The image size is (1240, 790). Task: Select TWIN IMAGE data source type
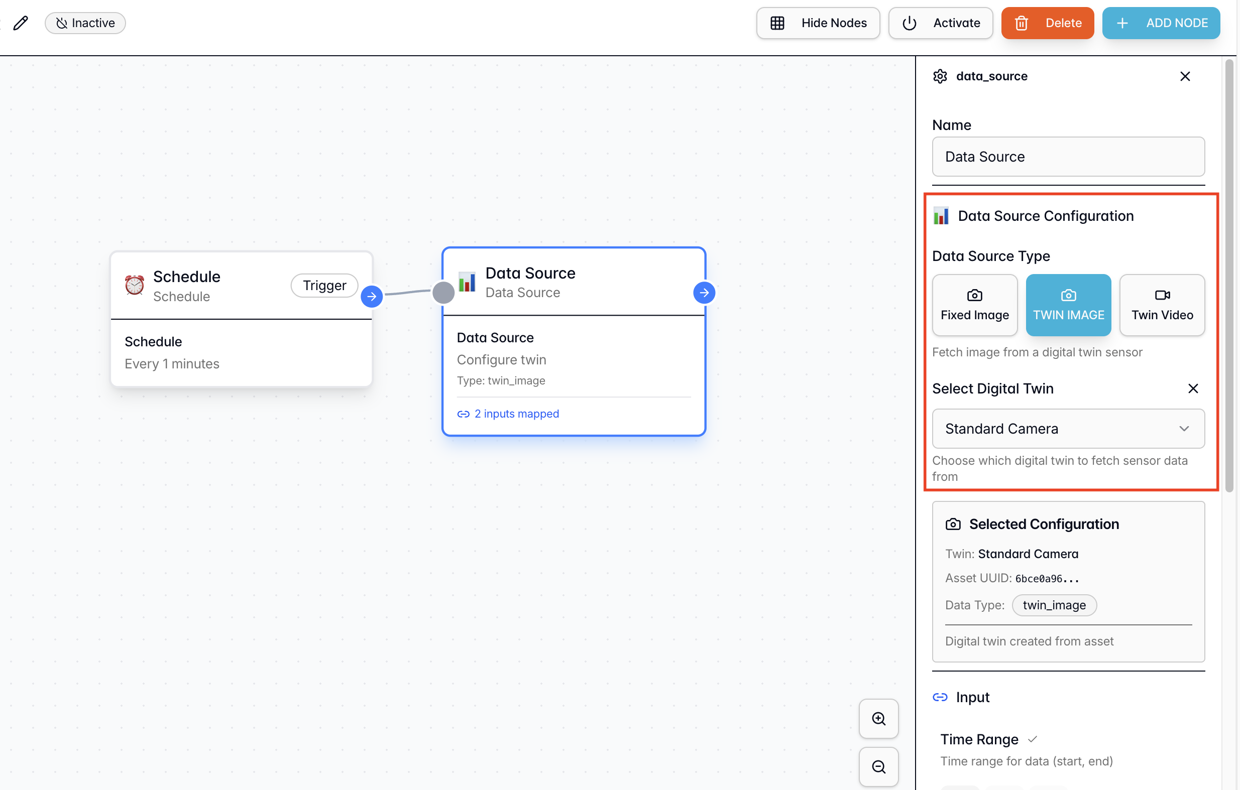coord(1068,305)
